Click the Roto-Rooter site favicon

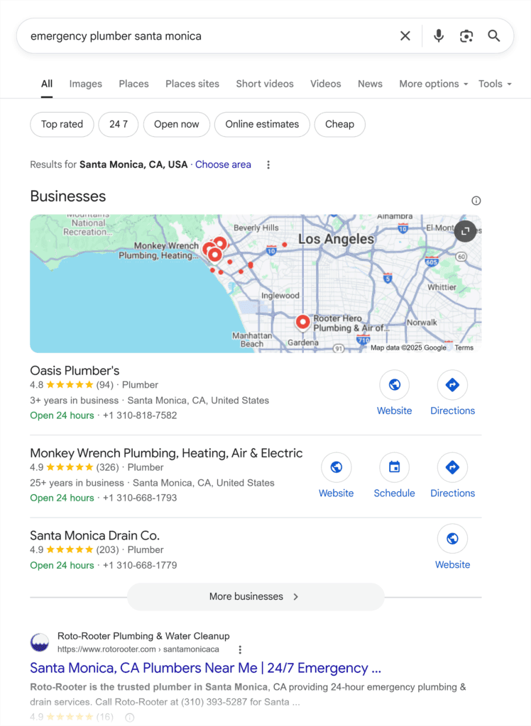(40, 642)
